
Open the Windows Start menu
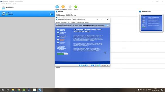tap(3, 90)
